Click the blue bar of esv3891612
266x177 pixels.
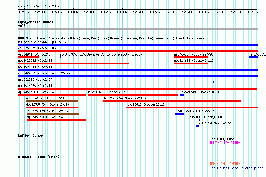(137, 45)
